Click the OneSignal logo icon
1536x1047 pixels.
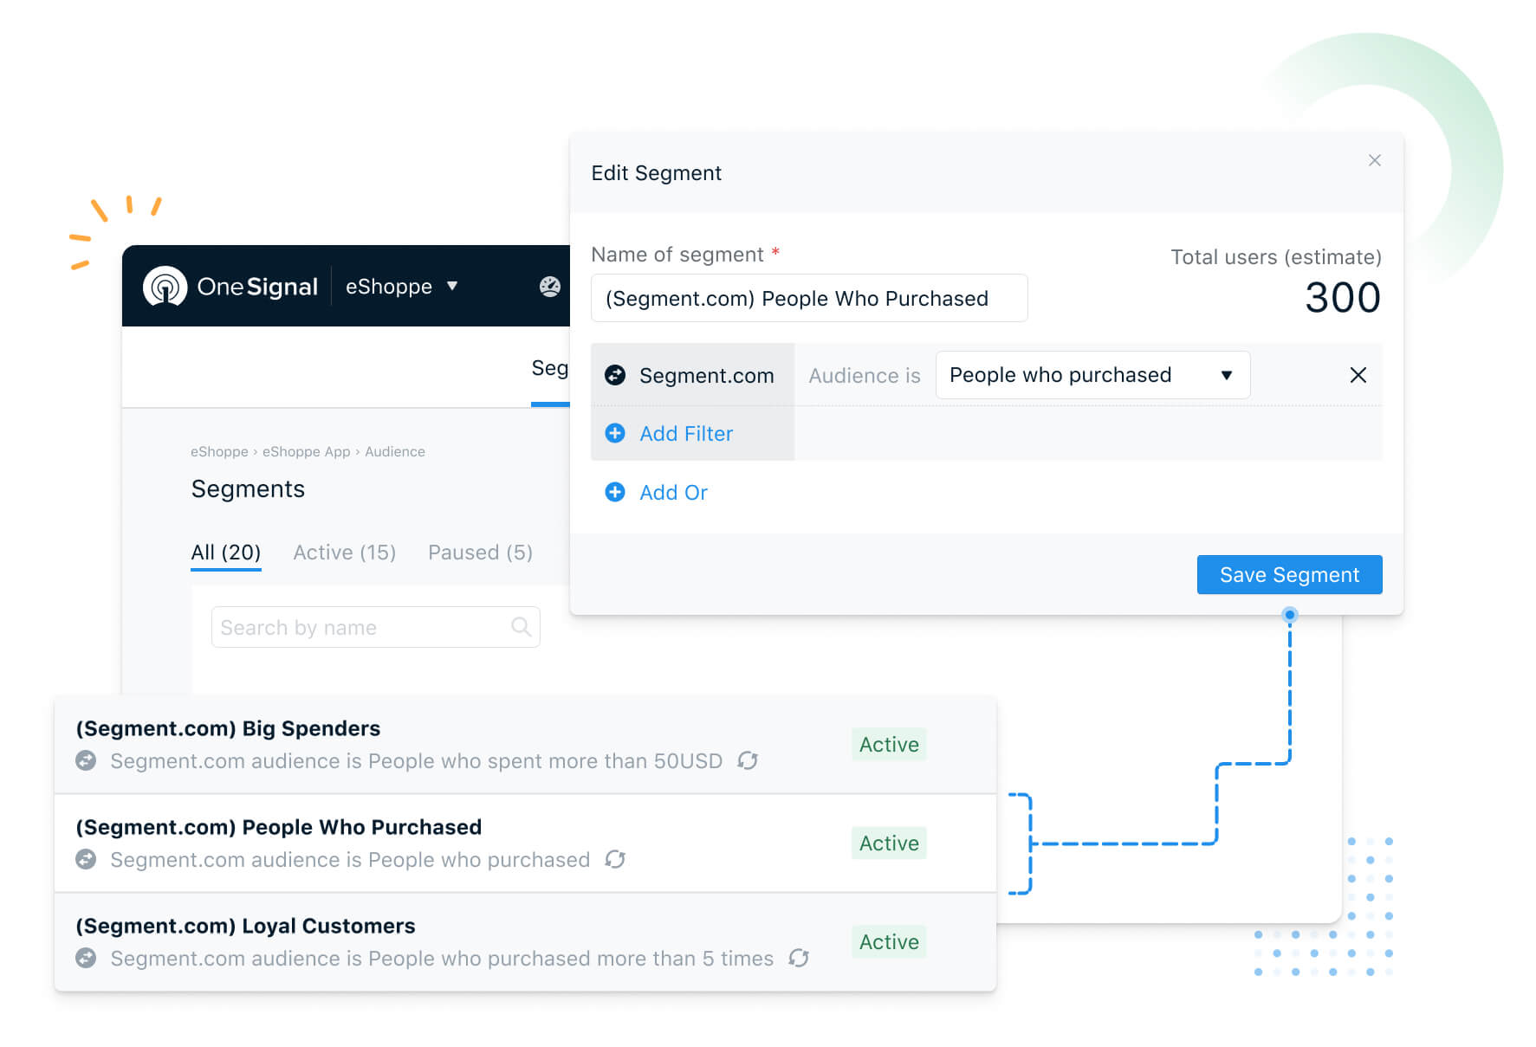165,287
